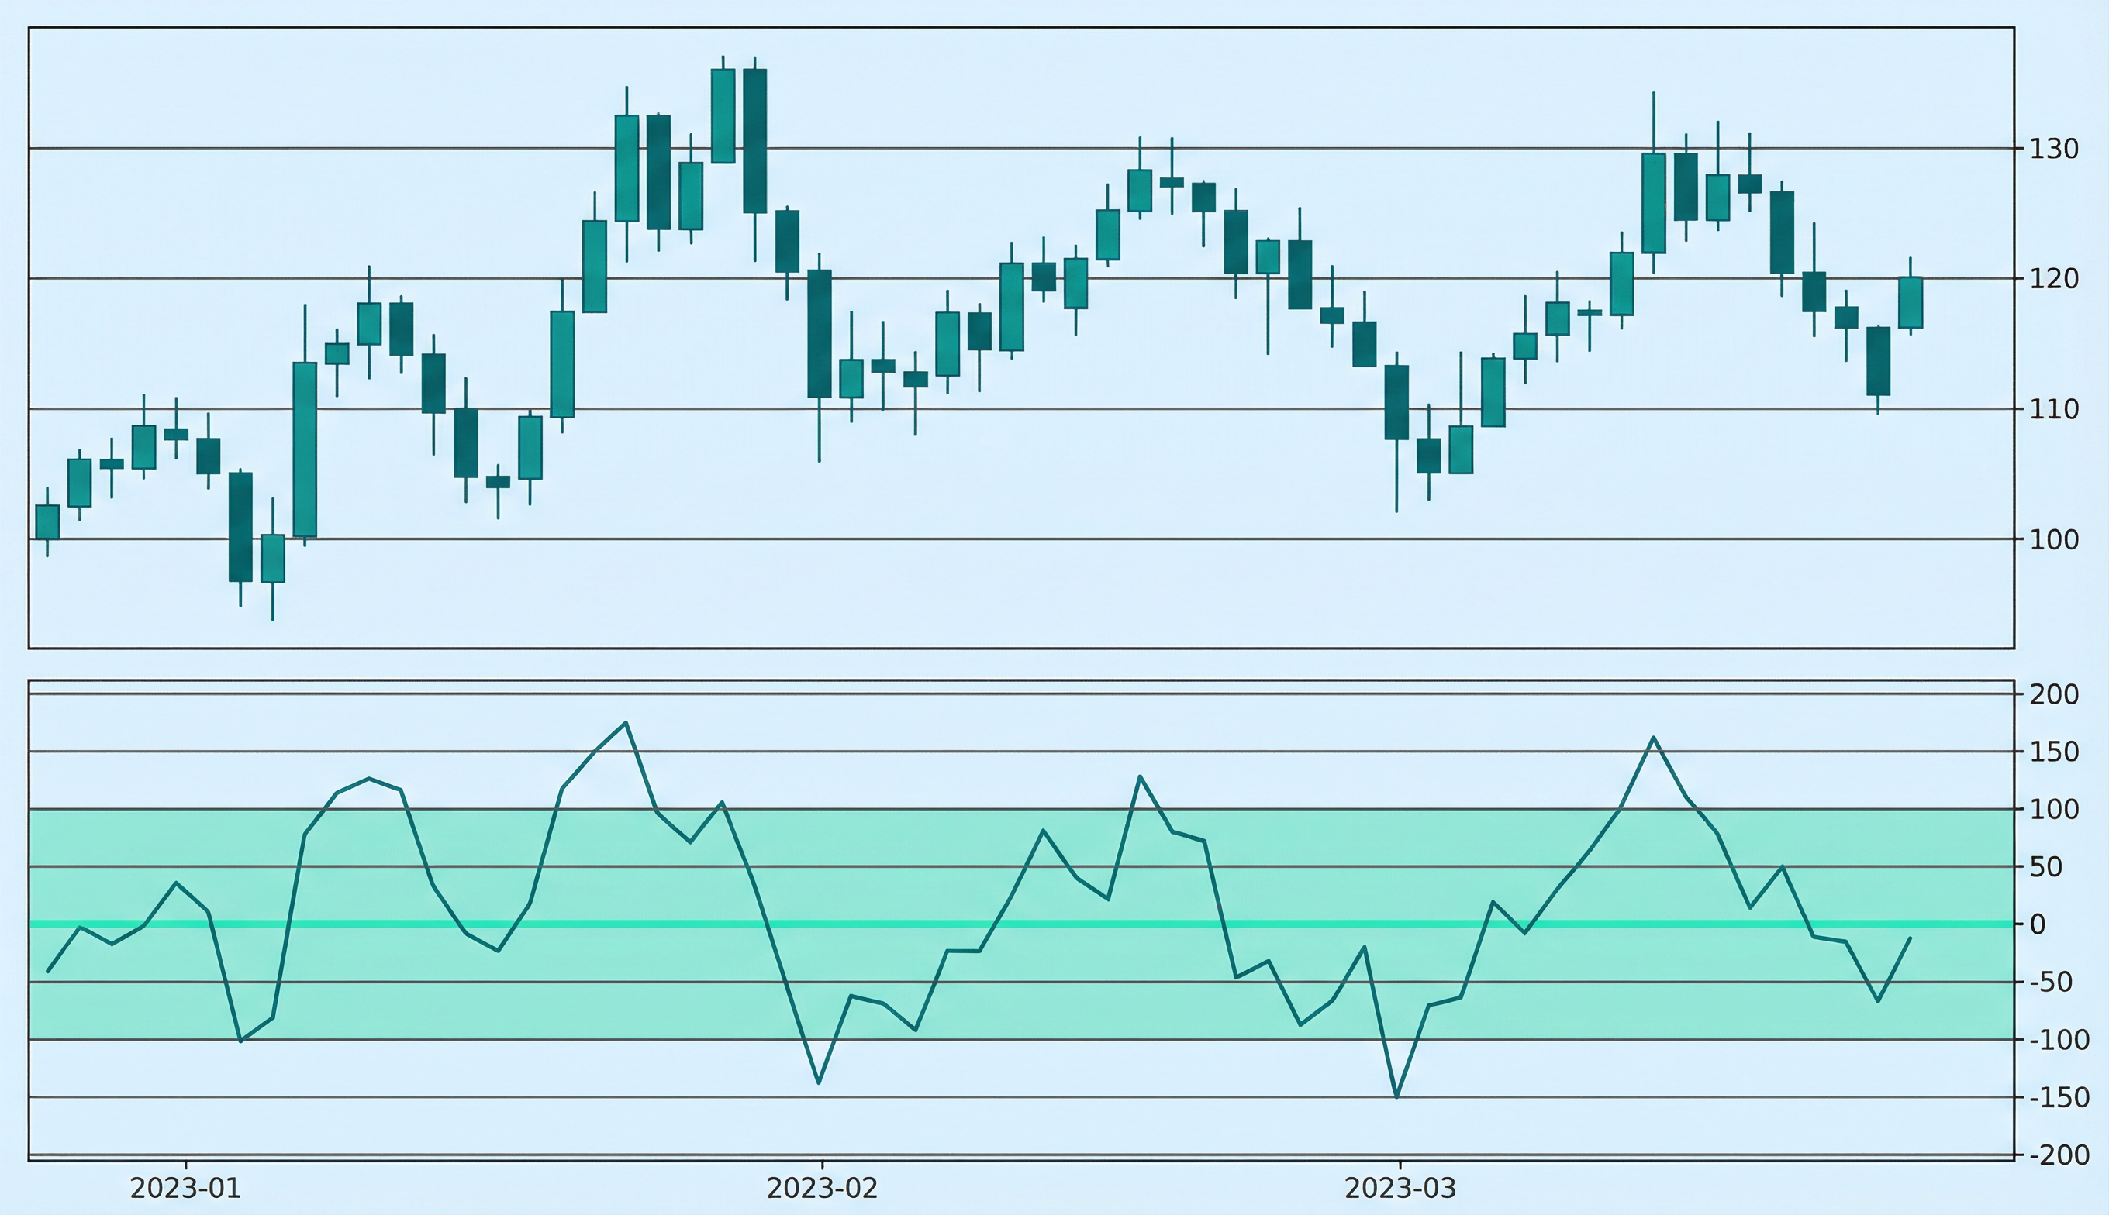Click the oscillator line's highest peak in late January
The image size is (2109, 1215).
coord(626,723)
